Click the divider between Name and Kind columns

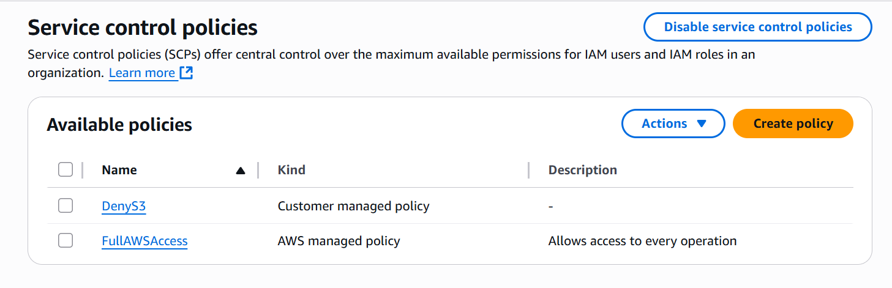tap(258, 170)
